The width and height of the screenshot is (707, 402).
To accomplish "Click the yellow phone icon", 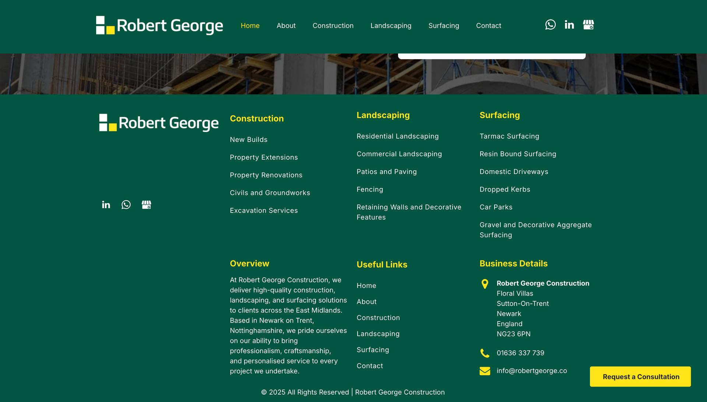I will click(485, 353).
